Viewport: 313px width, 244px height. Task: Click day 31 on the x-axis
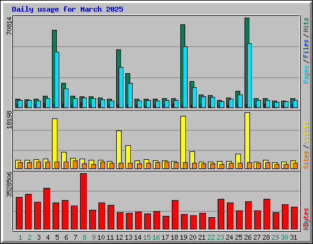point(293,237)
